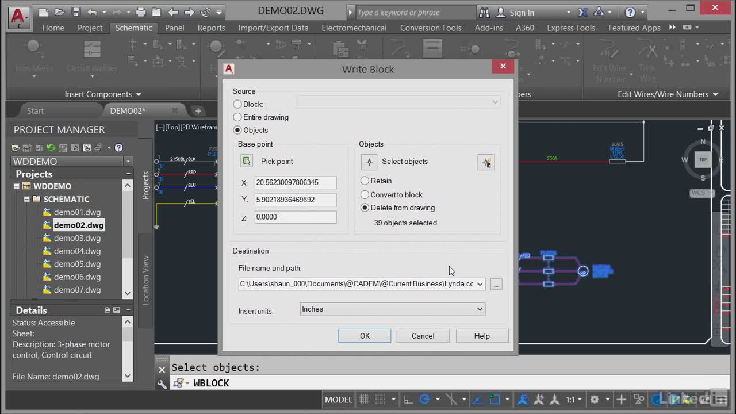The height and width of the screenshot is (414, 736).
Task: Expand the file name and path dropdown
Action: [x=480, y=284]
